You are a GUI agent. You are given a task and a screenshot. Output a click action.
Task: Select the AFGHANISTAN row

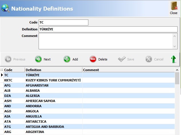87,85
